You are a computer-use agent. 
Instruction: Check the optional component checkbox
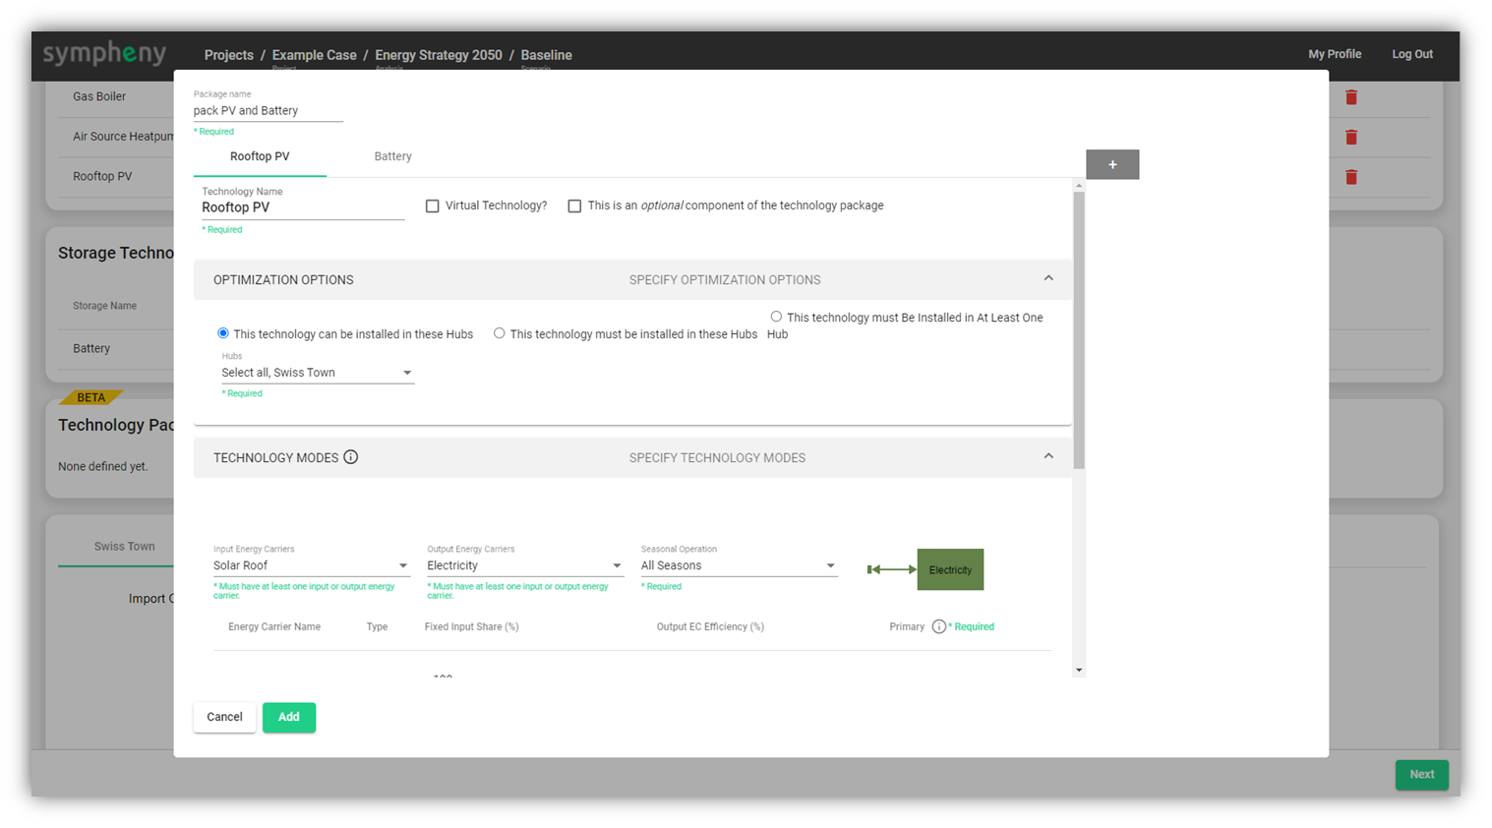[x=574, y=207]
